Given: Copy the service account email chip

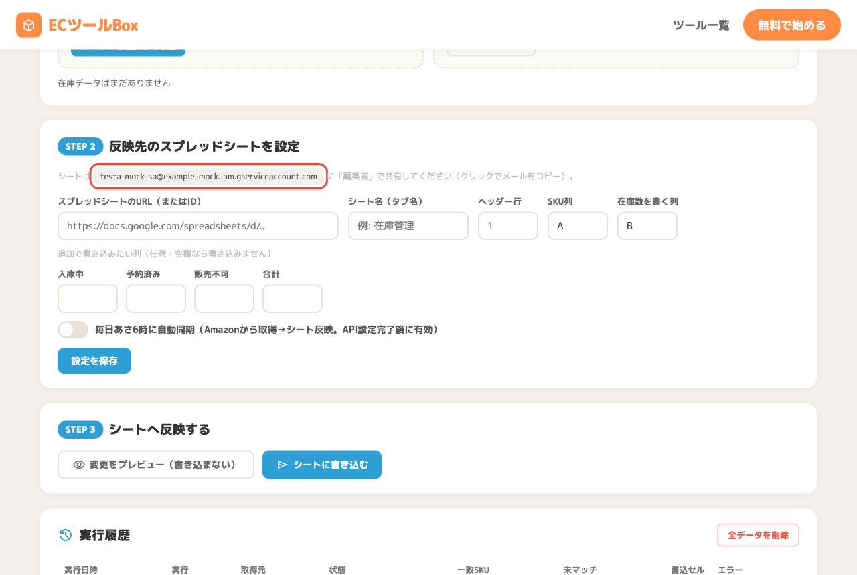Looking at the screenshot, I should pyautogui.click(x=209, y=177).
